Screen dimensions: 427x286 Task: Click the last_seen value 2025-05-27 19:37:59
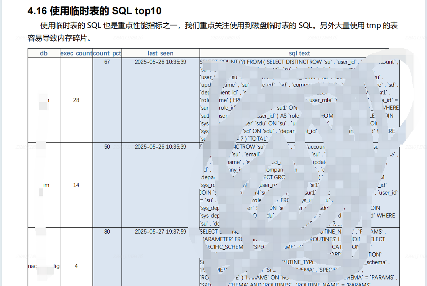point(160,232)
